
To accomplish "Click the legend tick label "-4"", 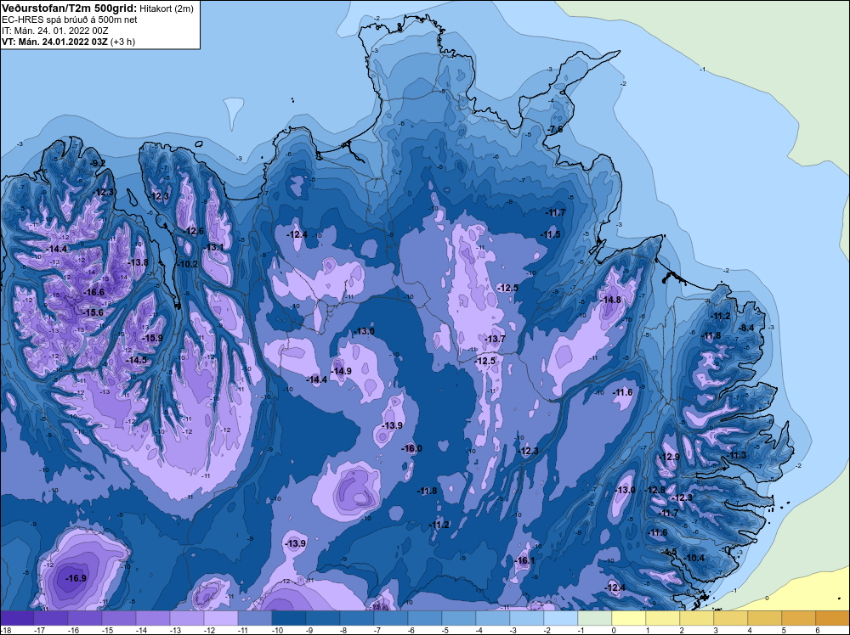I will pos(479,631).
